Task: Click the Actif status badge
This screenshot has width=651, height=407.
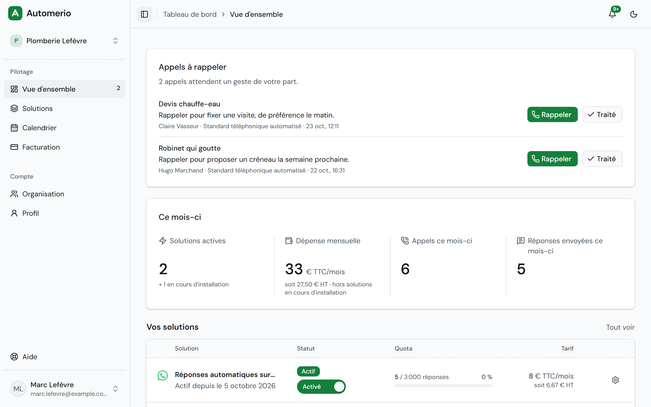Action: click(308, 371)
